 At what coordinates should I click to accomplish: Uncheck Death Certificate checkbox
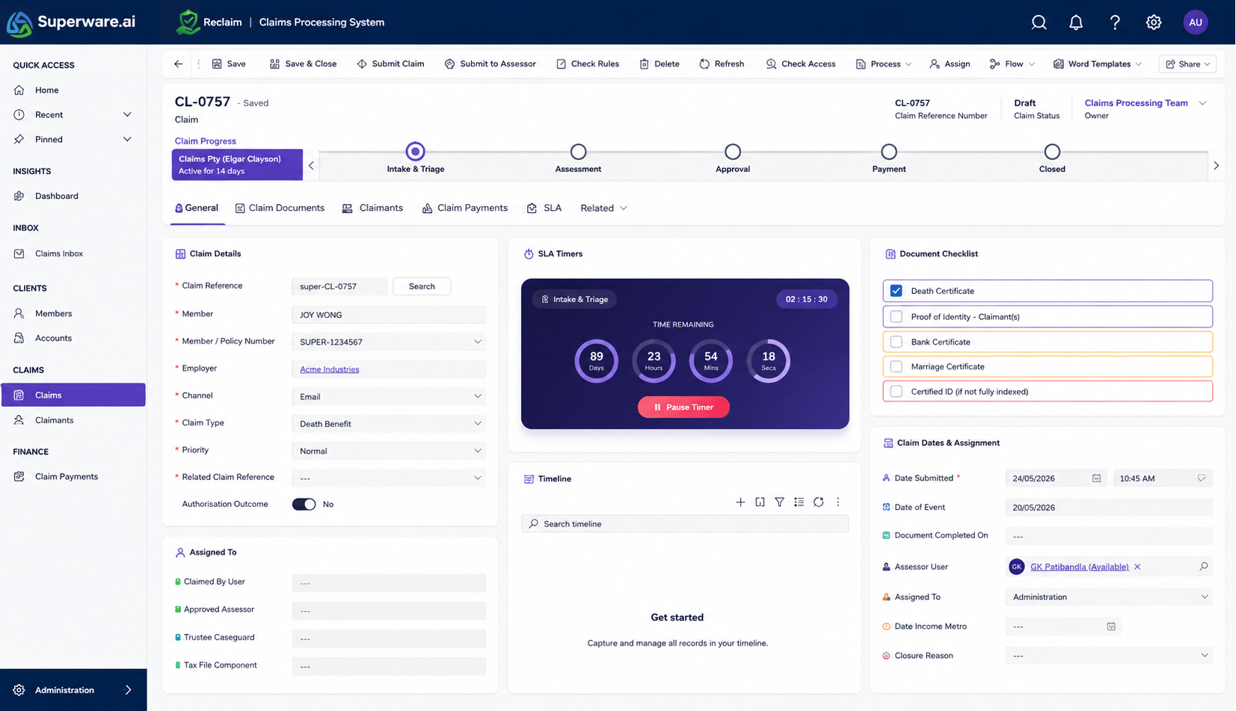point(897,291)
